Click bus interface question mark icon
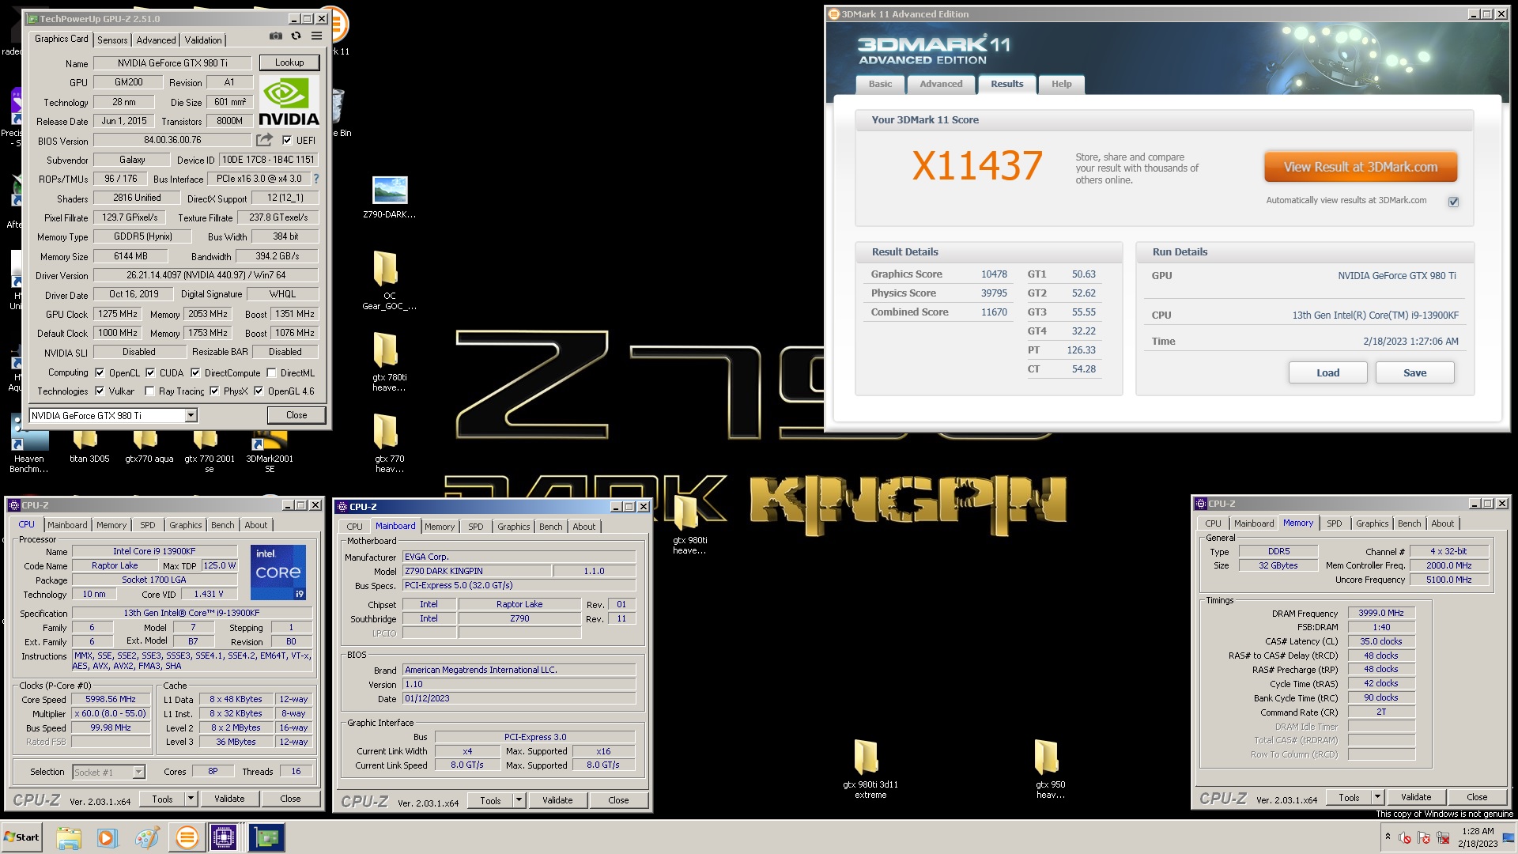Screen dimensions: 1518x854 tap(316, 179)
